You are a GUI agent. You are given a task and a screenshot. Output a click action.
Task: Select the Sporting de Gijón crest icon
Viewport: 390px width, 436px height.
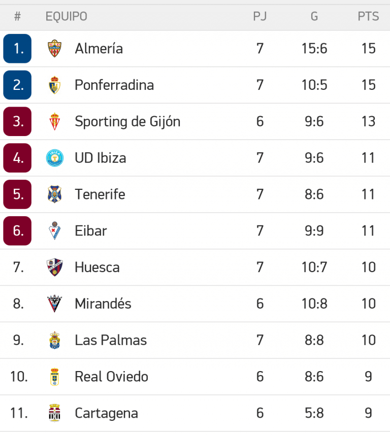[54, 122]
